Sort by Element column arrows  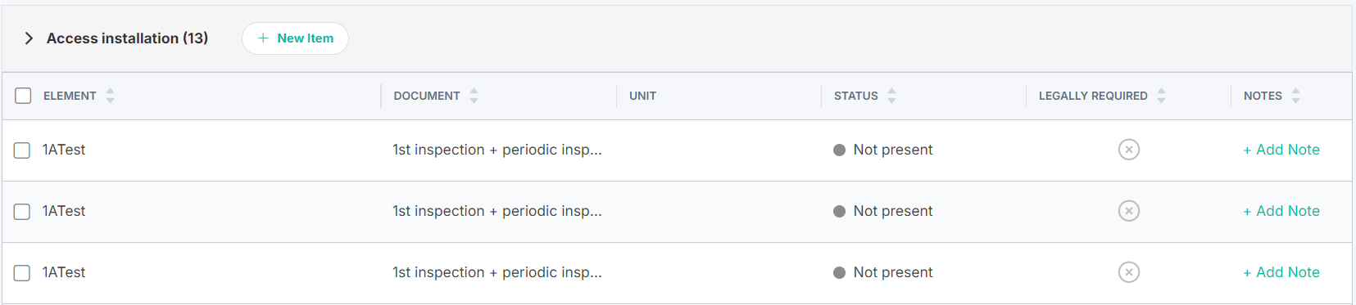tap(110, 96)
